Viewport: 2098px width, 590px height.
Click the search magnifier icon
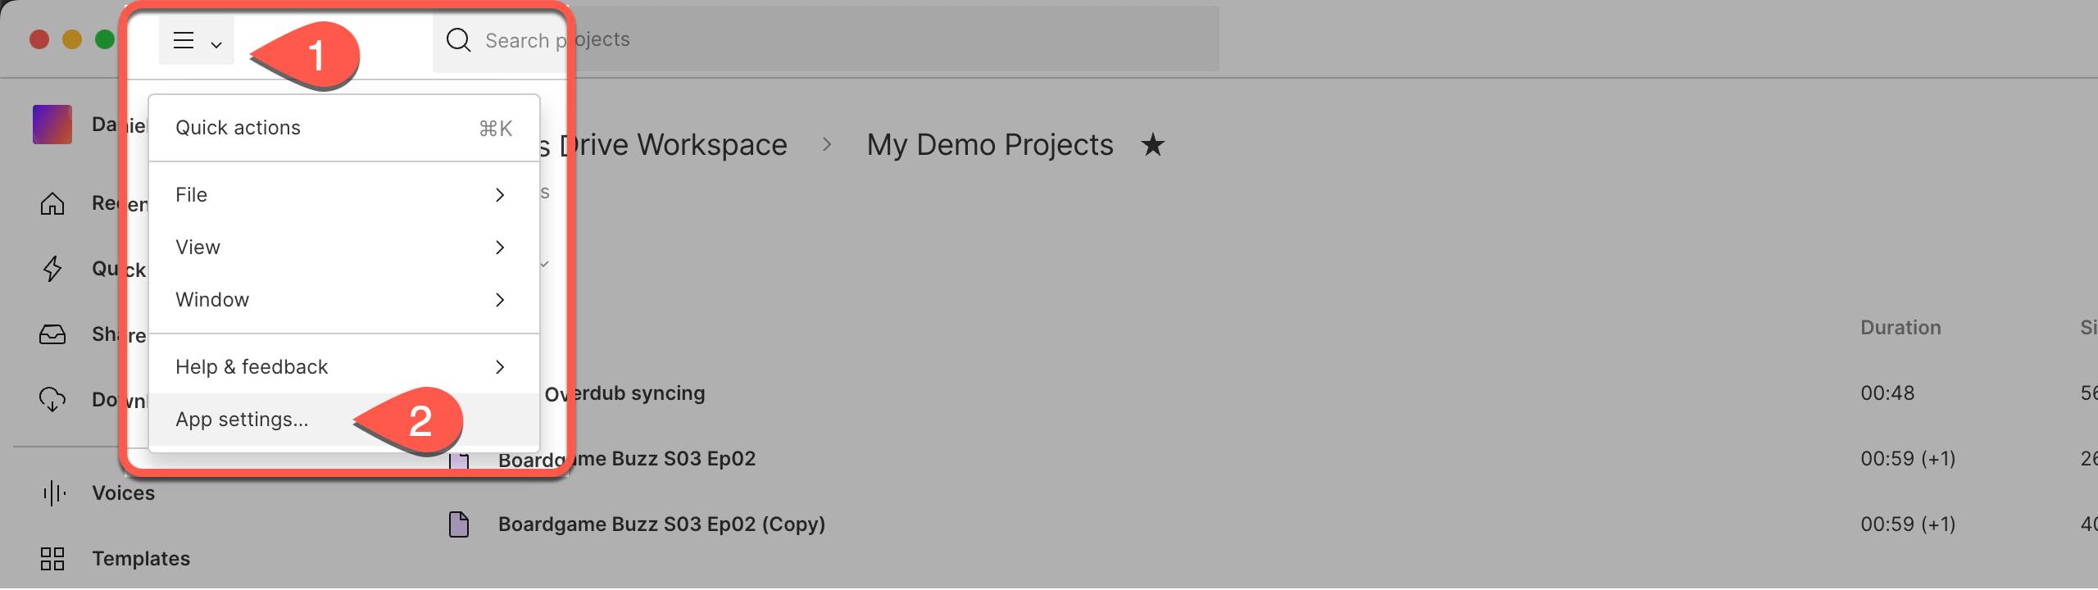coord(458,40)
